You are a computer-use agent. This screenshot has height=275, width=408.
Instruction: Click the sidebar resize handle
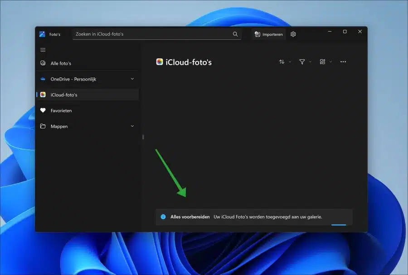click(x=143, y=137)
